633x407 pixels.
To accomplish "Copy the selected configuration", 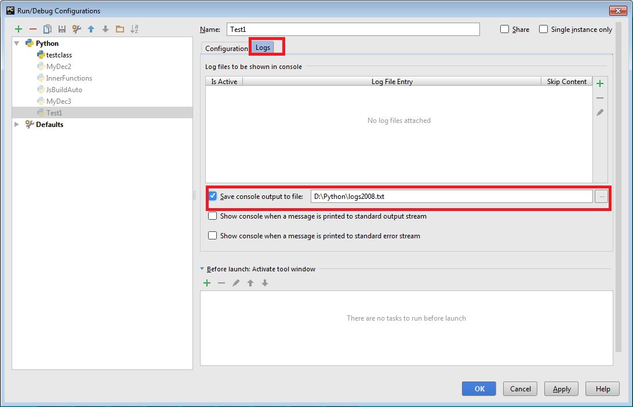I will [47, 29].
